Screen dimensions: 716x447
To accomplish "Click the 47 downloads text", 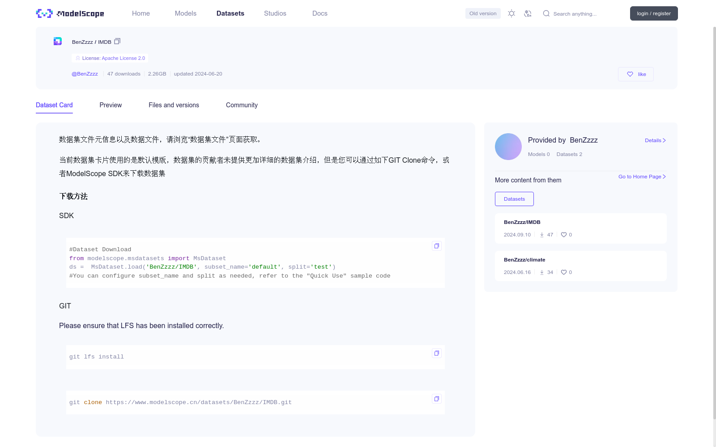I will [124, 74].
